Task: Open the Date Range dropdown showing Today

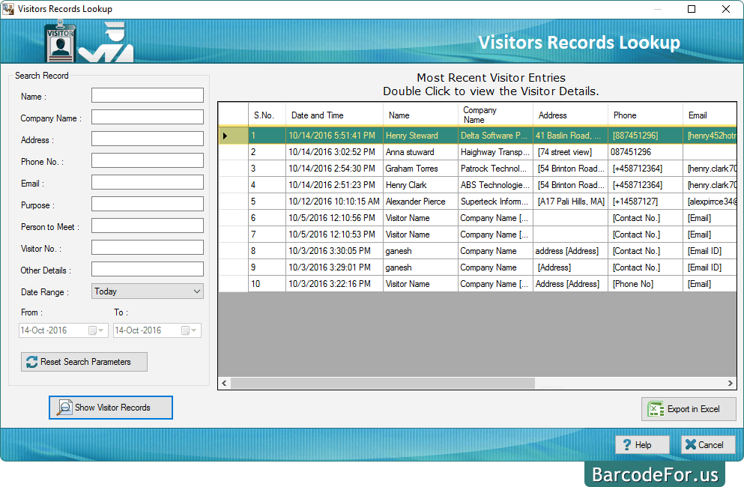Action: (x=199, y=291)
